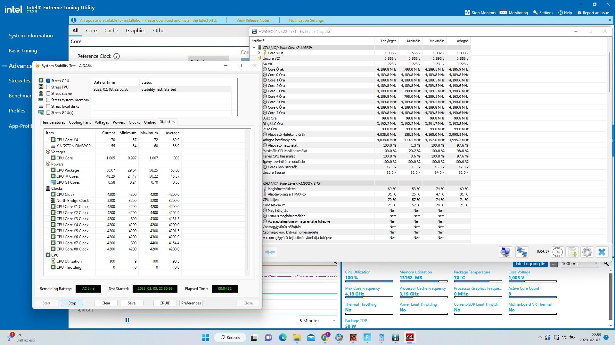Image resolution: width=615 pixels, height=345 pixels.
Task: Switch to Cooling Fans tab
Action: pyautogui.click(x=80, y=122)
